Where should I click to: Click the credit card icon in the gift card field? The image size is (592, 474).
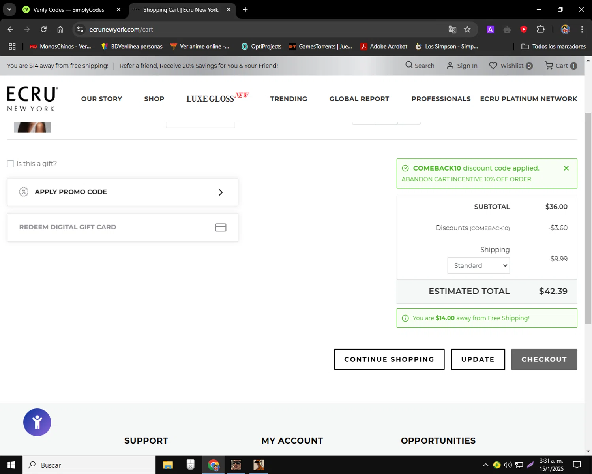click(x=221, y=228)
